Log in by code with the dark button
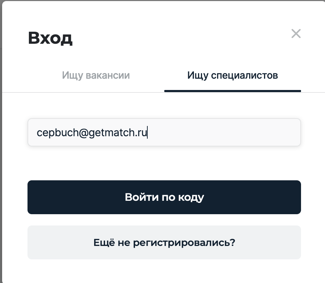This screenshot has height=283, width=325. point(164,197)
